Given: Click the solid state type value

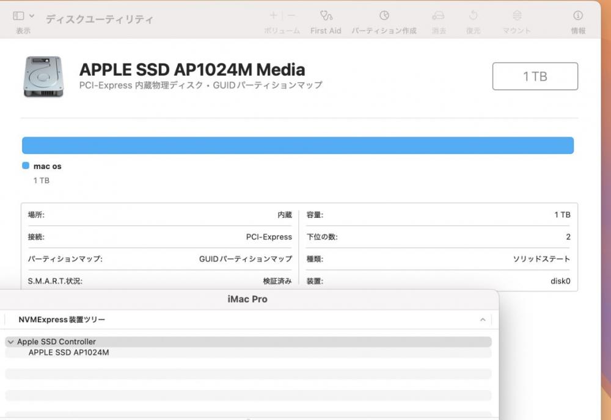Looking at the screenshot, I should click(541, 259).
